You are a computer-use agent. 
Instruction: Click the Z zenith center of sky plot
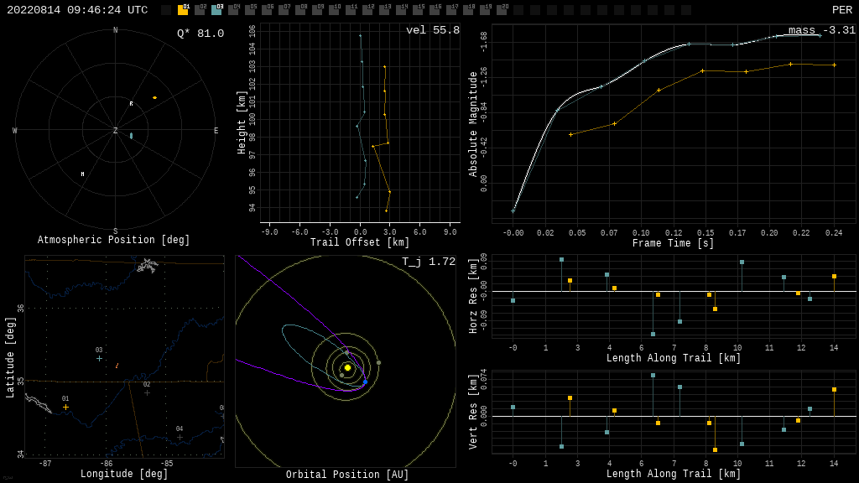[x=115, y=130]
